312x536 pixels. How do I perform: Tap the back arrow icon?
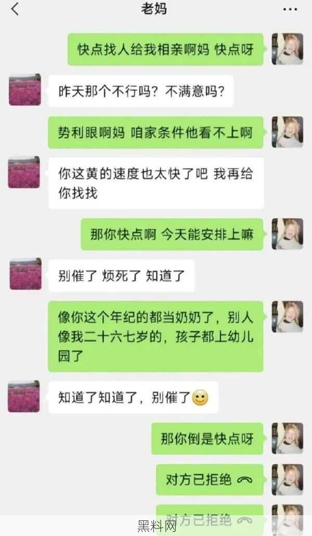click(15, 9)
